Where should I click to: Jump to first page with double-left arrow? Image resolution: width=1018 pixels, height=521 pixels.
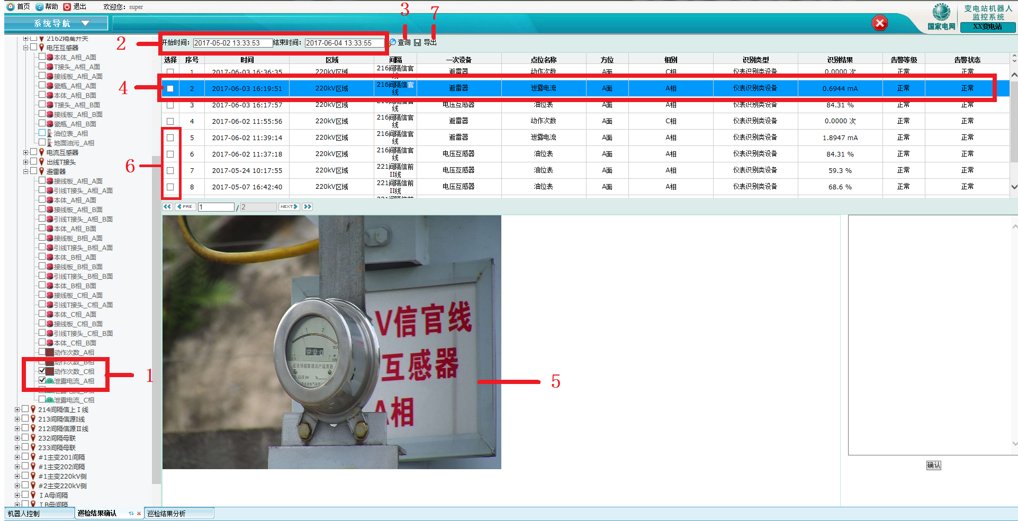pyautogui.click(x=167, y=207)
